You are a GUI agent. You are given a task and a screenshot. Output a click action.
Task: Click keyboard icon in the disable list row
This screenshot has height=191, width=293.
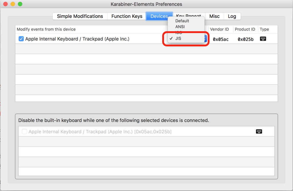coord(259,132)
